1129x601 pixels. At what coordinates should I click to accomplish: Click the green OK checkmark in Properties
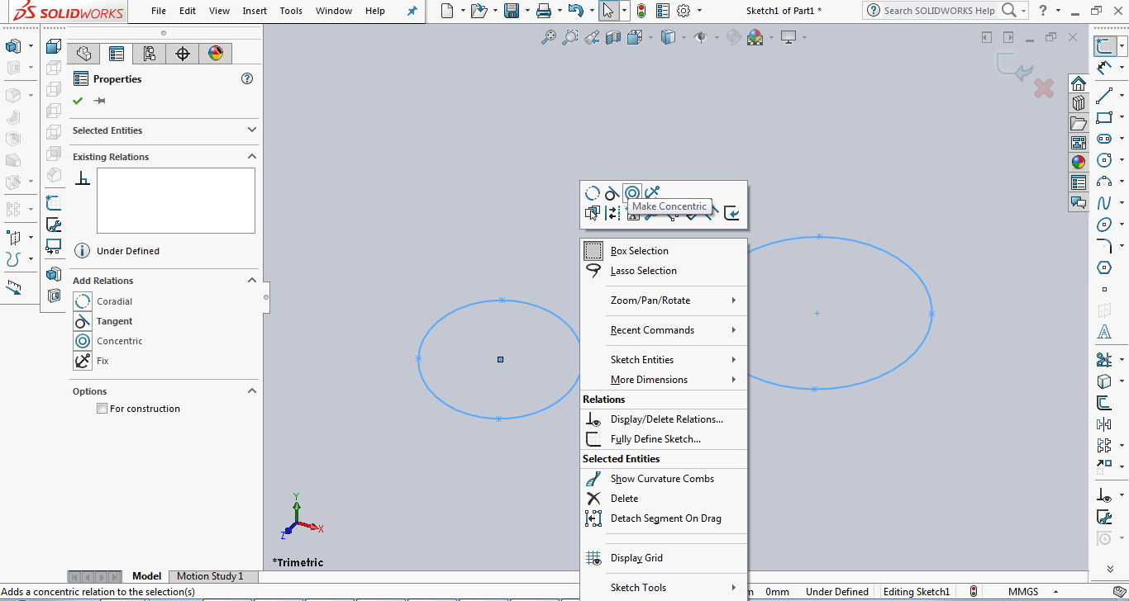point(78,101)
